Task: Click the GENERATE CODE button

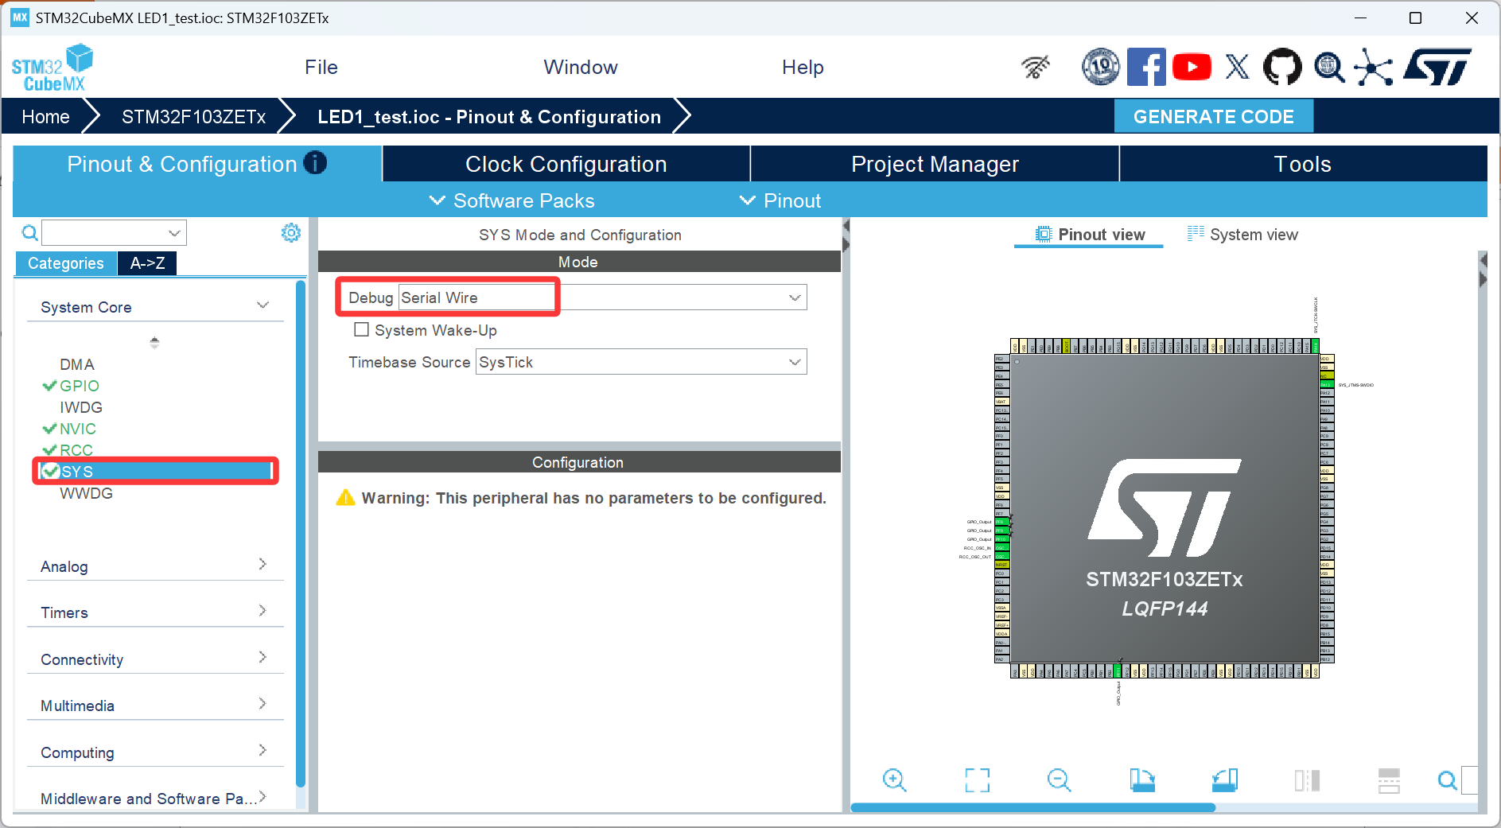Action: point(1213,116)
